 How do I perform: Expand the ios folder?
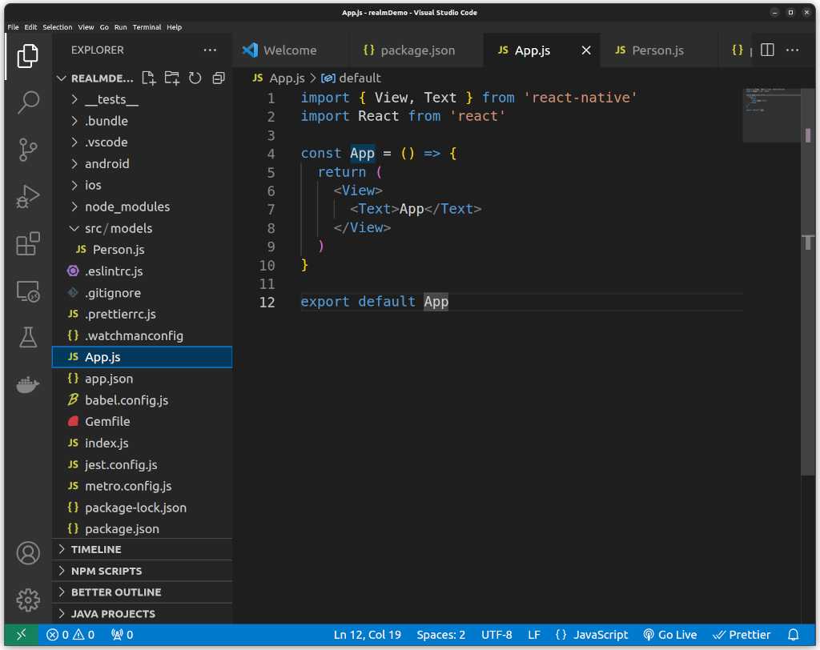(143, 185)
